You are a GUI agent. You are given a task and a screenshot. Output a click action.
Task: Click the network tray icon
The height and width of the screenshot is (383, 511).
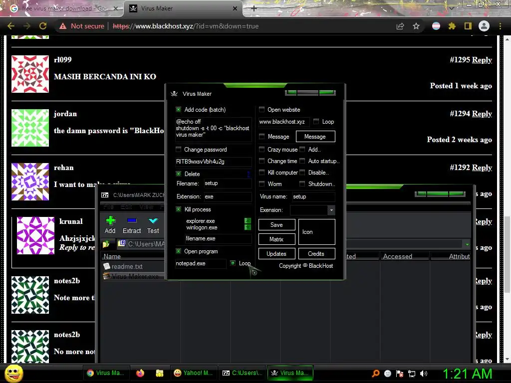[x=412, y=374]
